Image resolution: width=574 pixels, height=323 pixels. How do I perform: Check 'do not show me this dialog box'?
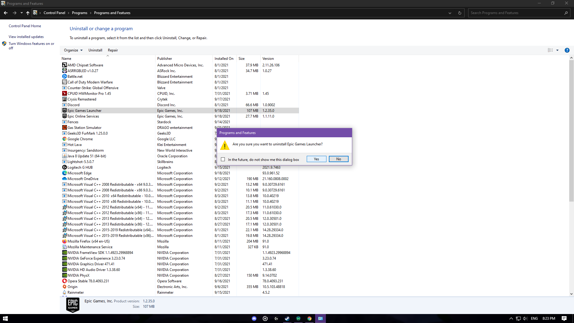[x=223, y=159]
